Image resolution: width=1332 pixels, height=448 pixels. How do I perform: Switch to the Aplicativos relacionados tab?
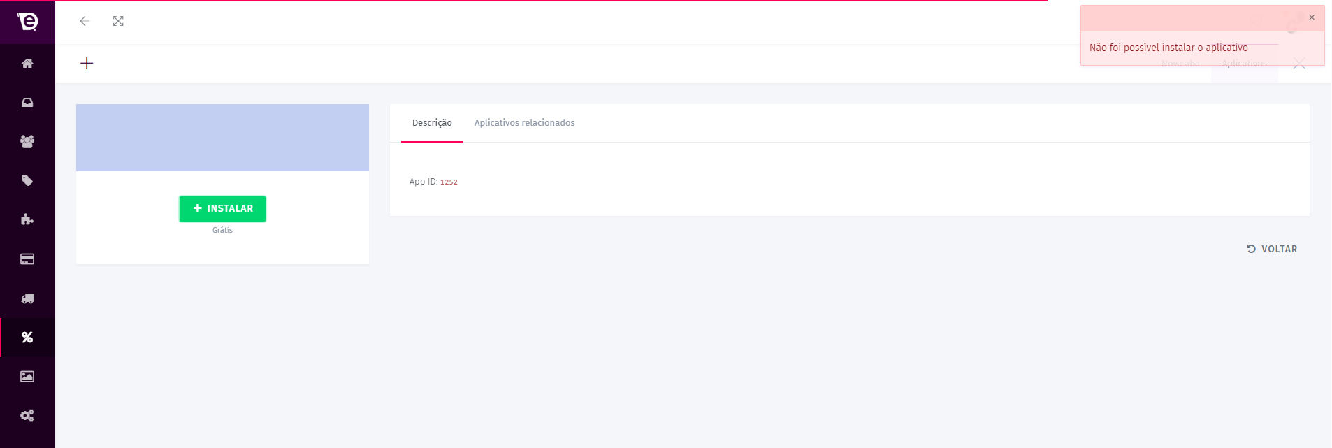coord(524,123)
